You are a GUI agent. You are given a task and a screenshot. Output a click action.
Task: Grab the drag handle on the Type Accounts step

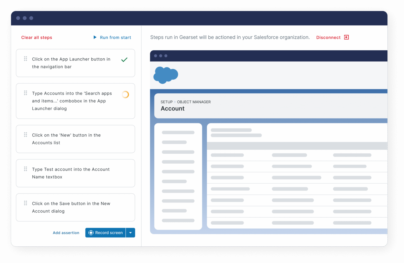coord(26,93)
